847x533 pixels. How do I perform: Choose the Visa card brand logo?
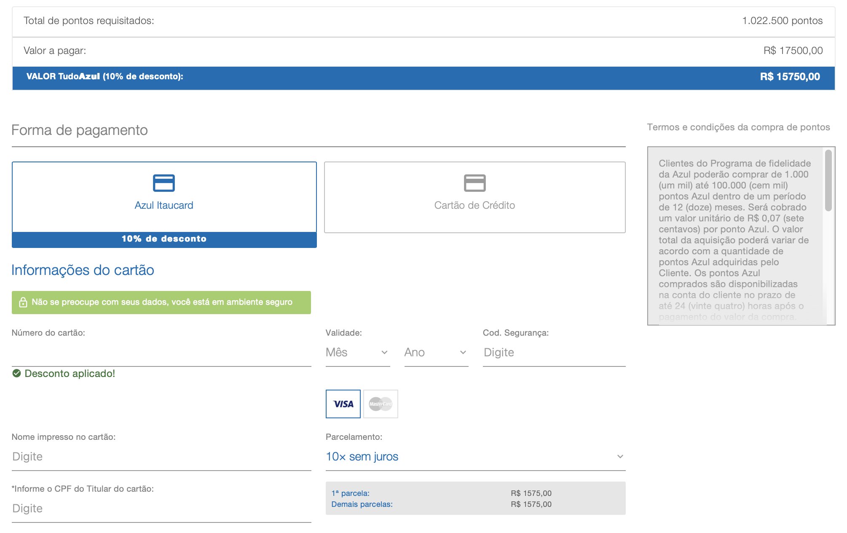click(343, 404)
